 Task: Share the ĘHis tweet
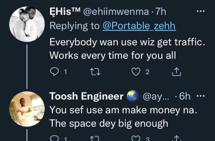pos(176,72)
